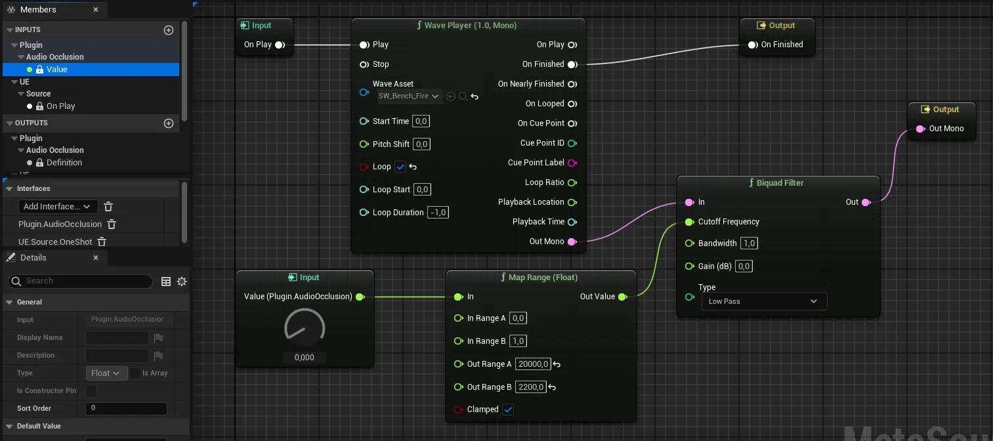The width and height of the screenshot is (993, 441).
Task: Delete the UE.Source.OneShot interface via trash icon
Action: [102, 242]
